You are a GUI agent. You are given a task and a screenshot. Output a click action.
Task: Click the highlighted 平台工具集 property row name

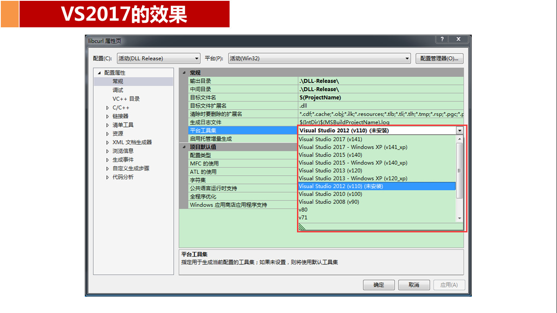tap(203, 130)
